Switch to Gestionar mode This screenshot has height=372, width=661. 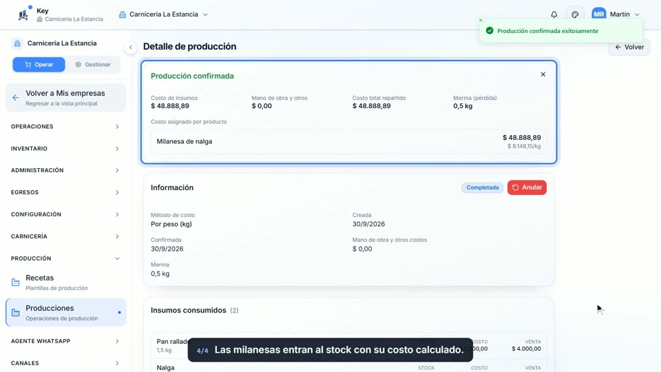pos(93,65)
